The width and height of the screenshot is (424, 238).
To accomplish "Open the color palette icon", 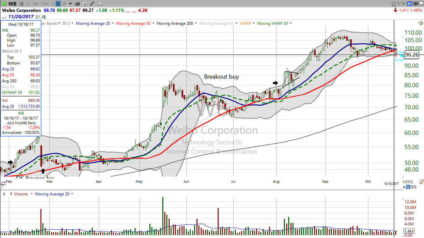I will (x=420, y=23).
